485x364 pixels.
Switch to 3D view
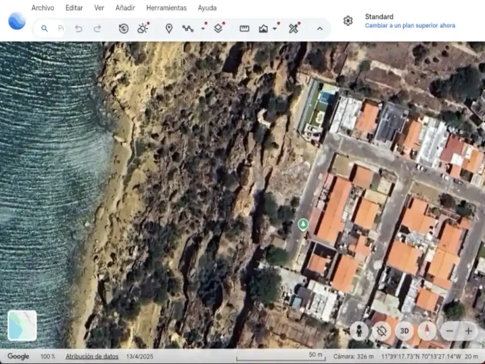click(405, 331)
